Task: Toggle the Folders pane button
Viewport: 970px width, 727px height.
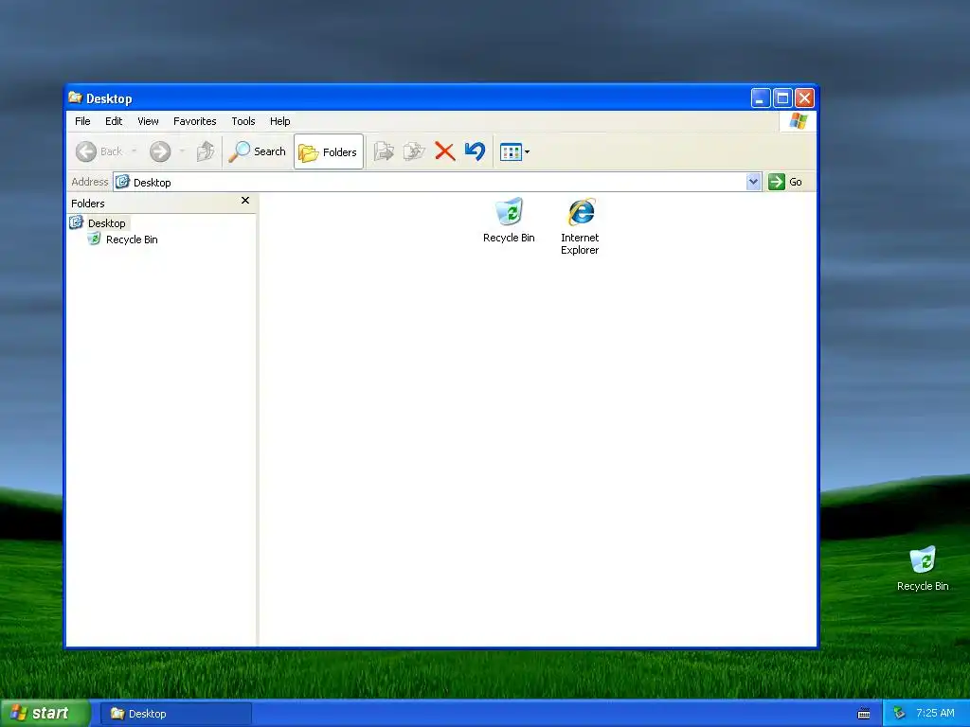Action: coord(329,151)
